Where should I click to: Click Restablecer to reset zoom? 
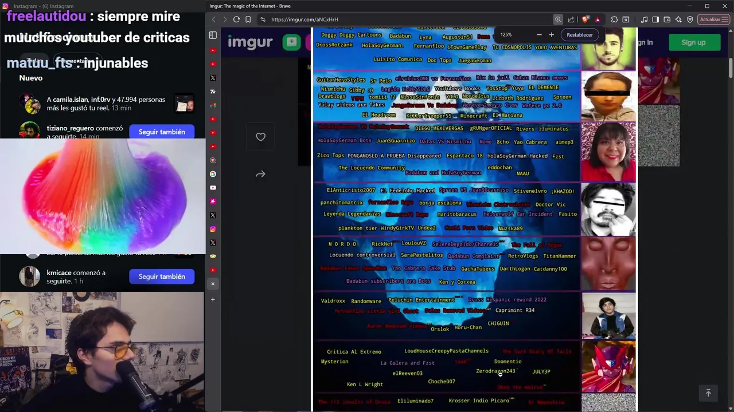[580, 35]
